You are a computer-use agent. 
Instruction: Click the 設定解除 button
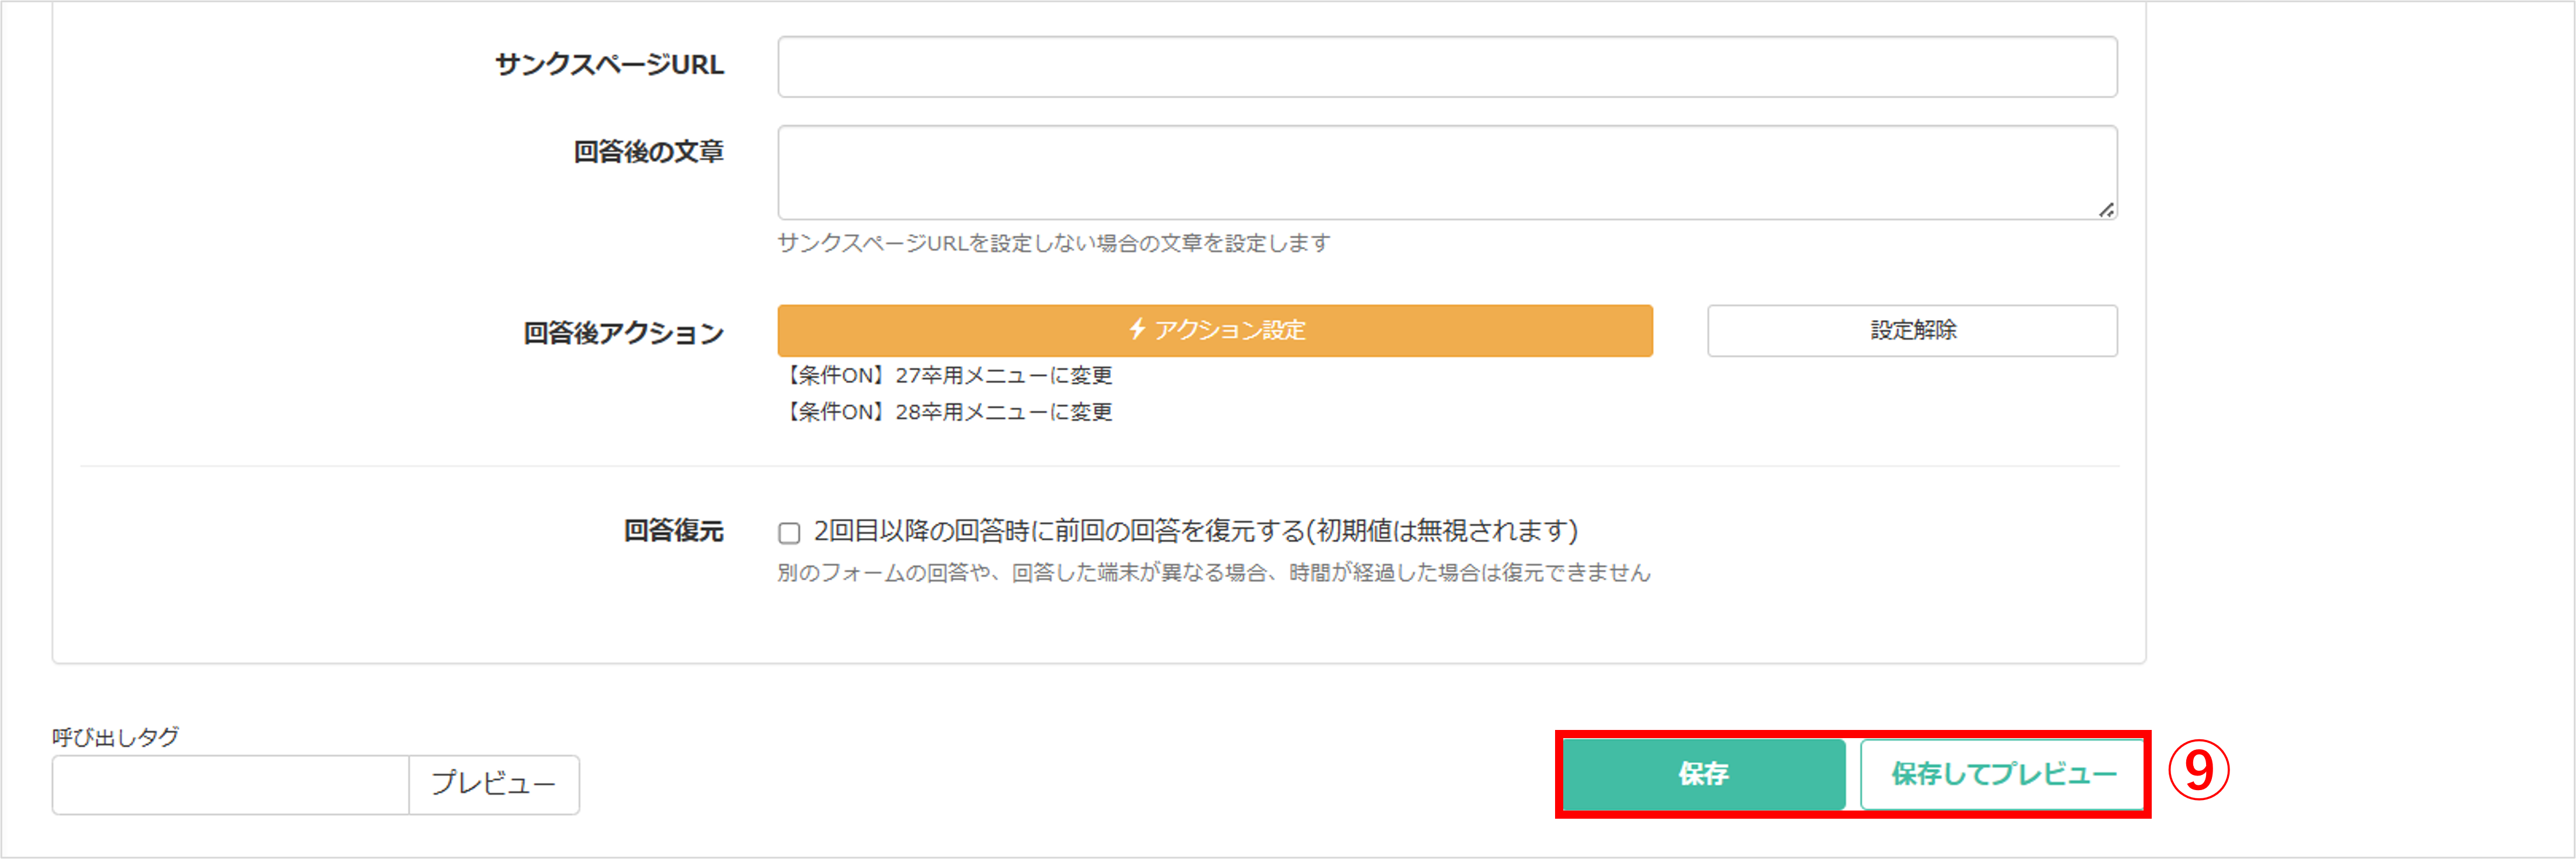[x=1912, y=331]
